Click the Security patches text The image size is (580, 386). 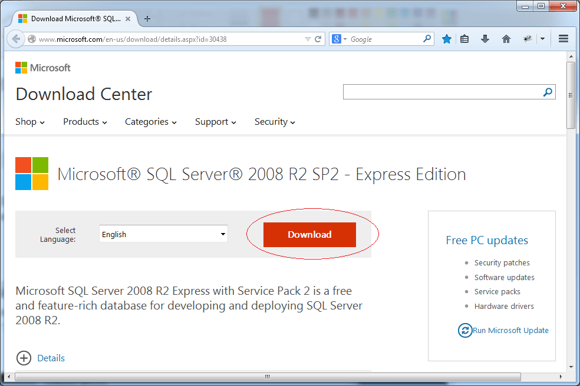[502, 262]
